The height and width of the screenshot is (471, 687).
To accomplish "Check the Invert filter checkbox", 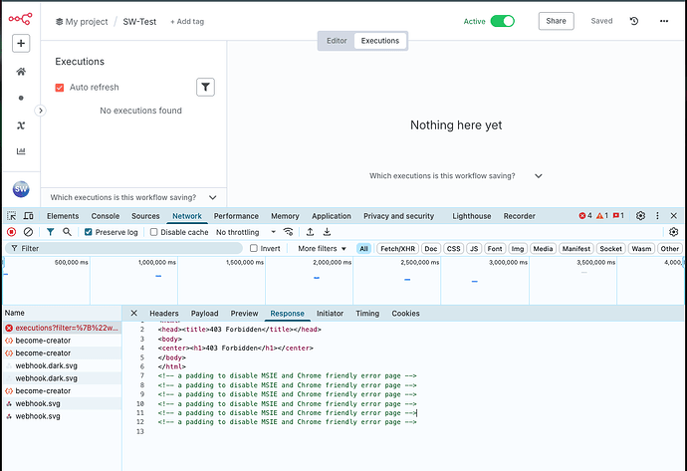I will coord(254,248).
